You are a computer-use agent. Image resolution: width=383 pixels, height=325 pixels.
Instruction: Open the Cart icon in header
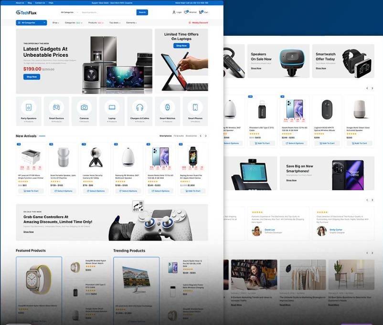201,12
